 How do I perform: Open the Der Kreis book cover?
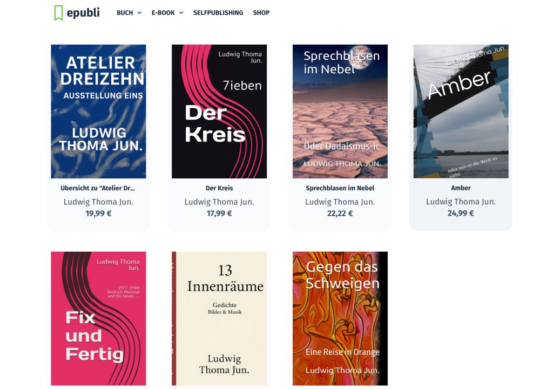coord(219,111)
